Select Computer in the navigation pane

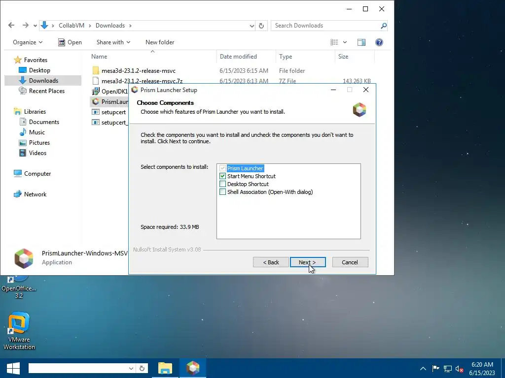(32, 174)
